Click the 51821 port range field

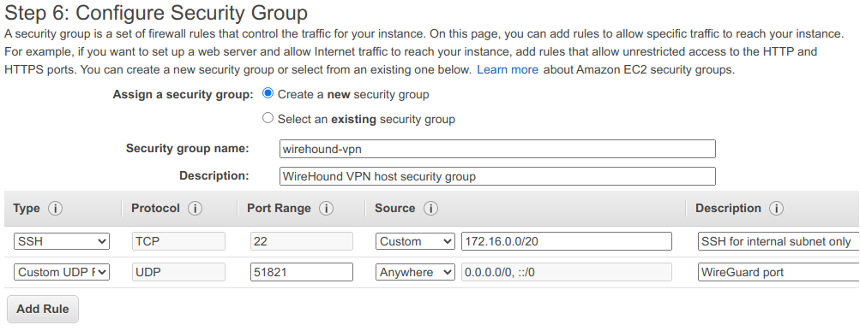302,272
